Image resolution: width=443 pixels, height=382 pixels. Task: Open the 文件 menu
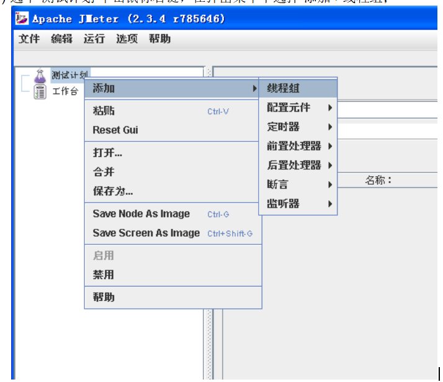[x=29, y=38]
